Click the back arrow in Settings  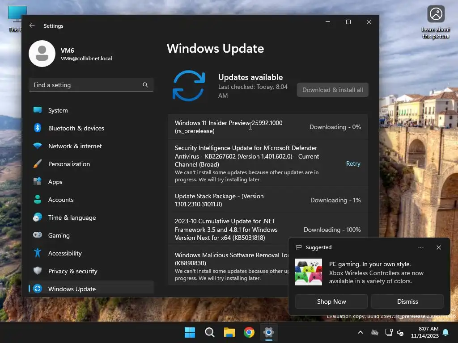pyautogui.click(x=32, y=25)
